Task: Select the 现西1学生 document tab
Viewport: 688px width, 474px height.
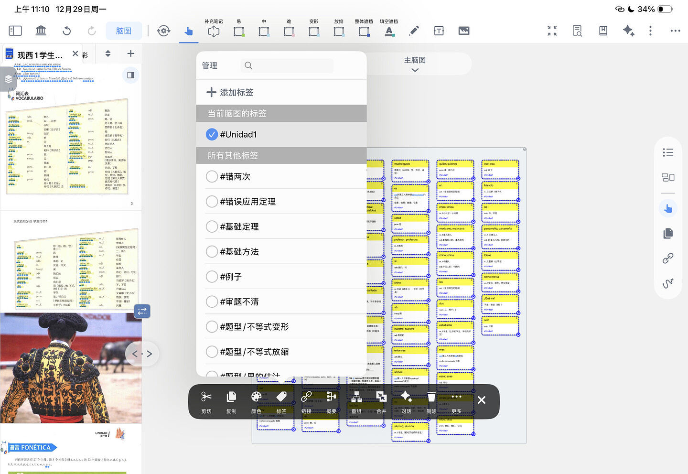Action: click(x=39, y=55)
